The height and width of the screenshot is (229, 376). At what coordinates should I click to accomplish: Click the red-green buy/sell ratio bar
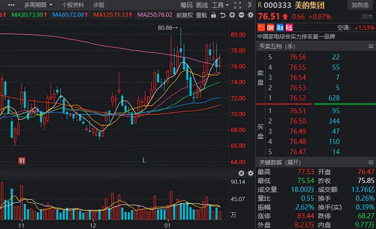coord(316,104)
